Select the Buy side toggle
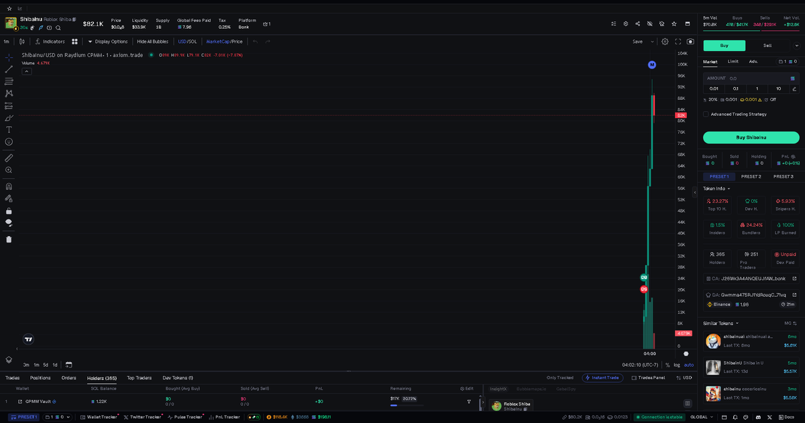This screenshot has width=805, height=423. tap(724, 46)
